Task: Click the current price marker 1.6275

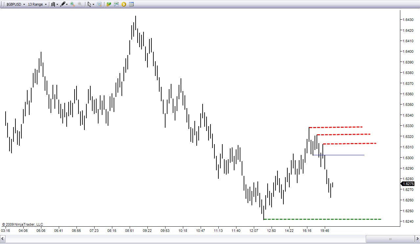Action: [408, 184]
